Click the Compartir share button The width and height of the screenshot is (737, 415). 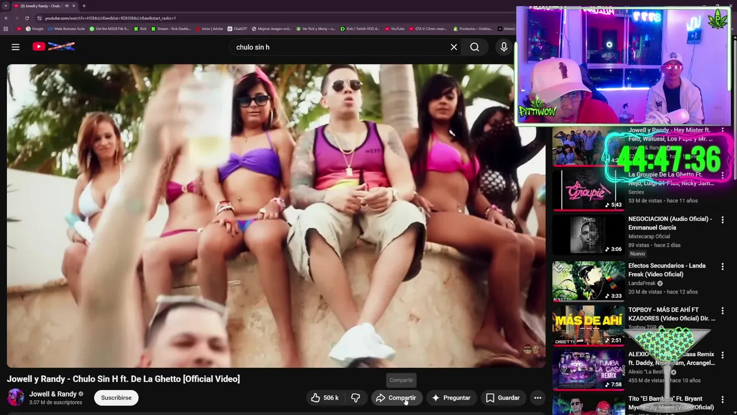396,398
